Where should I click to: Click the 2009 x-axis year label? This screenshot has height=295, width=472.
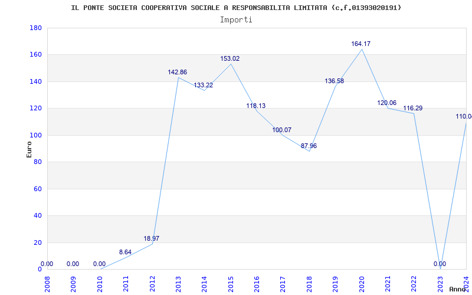(74, 284)
